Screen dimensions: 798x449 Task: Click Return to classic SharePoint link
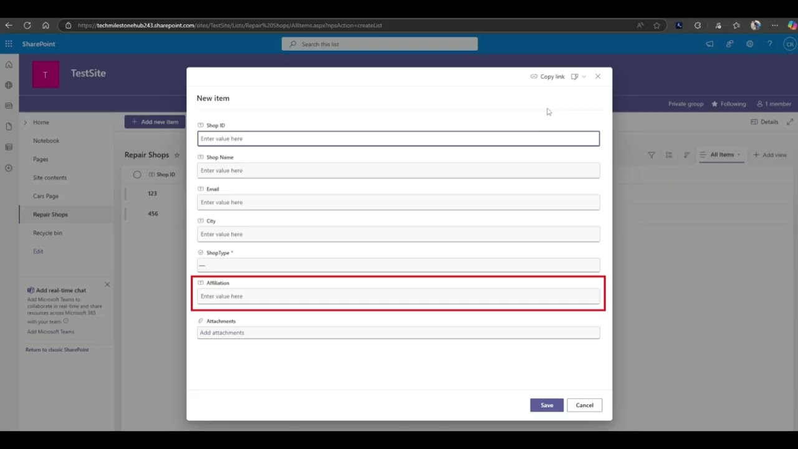tap(57, 350)
